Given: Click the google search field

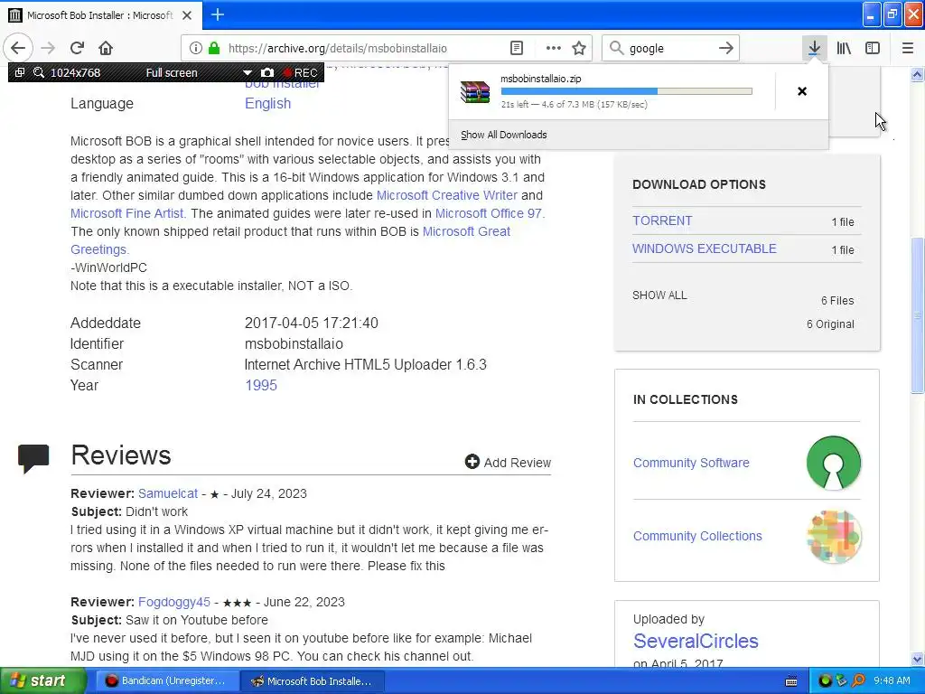Looking at the screenshot, I should (670, 49).
